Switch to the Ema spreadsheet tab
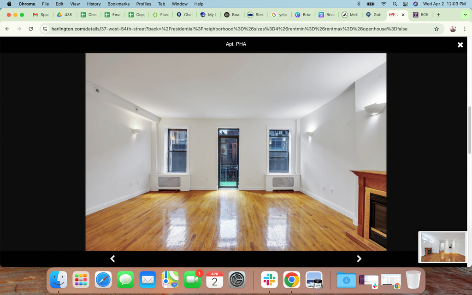The width and height of the screenshot is (472, 295). tap(113, 15)
